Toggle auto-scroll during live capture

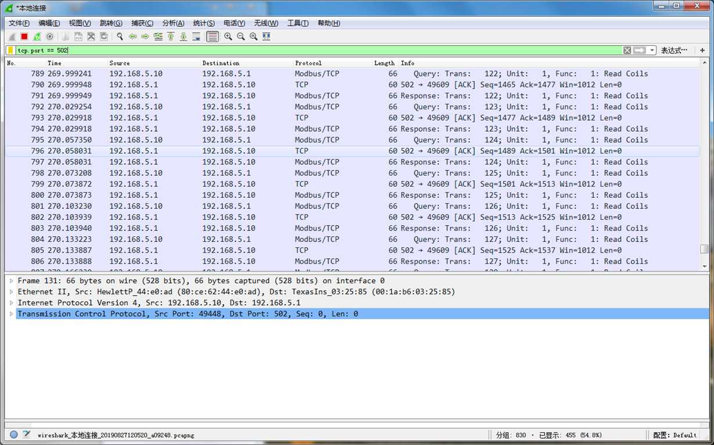pos(196,37)
